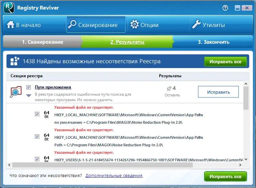Click horizontal scrollbar left arrow

(x=9, y=165)
